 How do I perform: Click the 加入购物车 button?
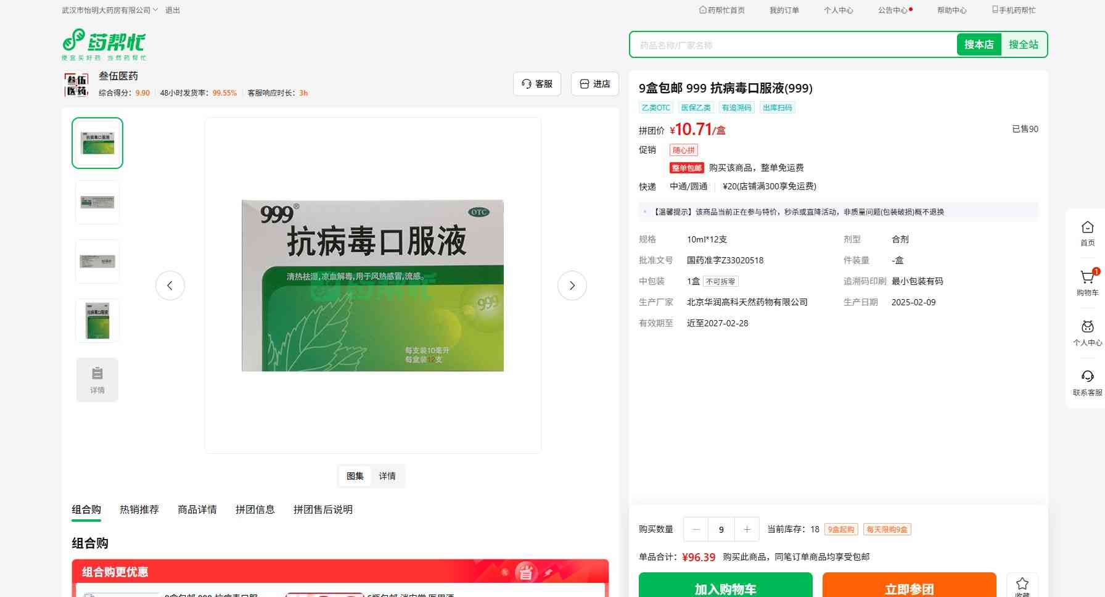725,588
